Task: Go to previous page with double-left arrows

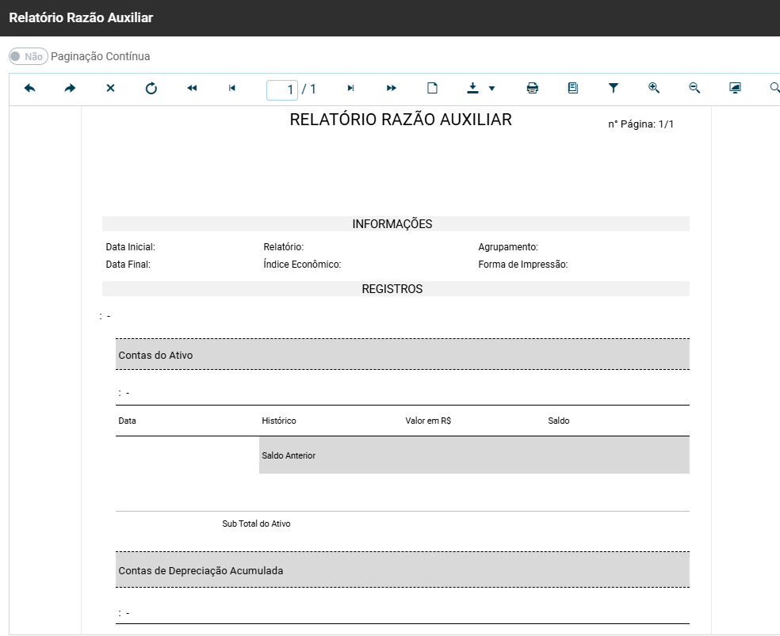Action: point(192,89)
